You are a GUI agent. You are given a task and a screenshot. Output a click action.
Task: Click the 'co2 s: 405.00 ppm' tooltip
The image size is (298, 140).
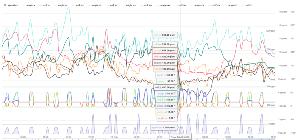(166, 87)
